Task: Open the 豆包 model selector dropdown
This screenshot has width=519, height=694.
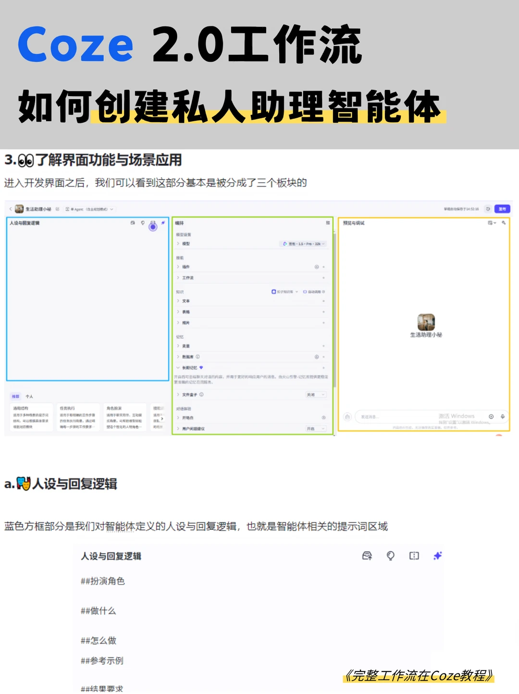Action: coord(303,244)
